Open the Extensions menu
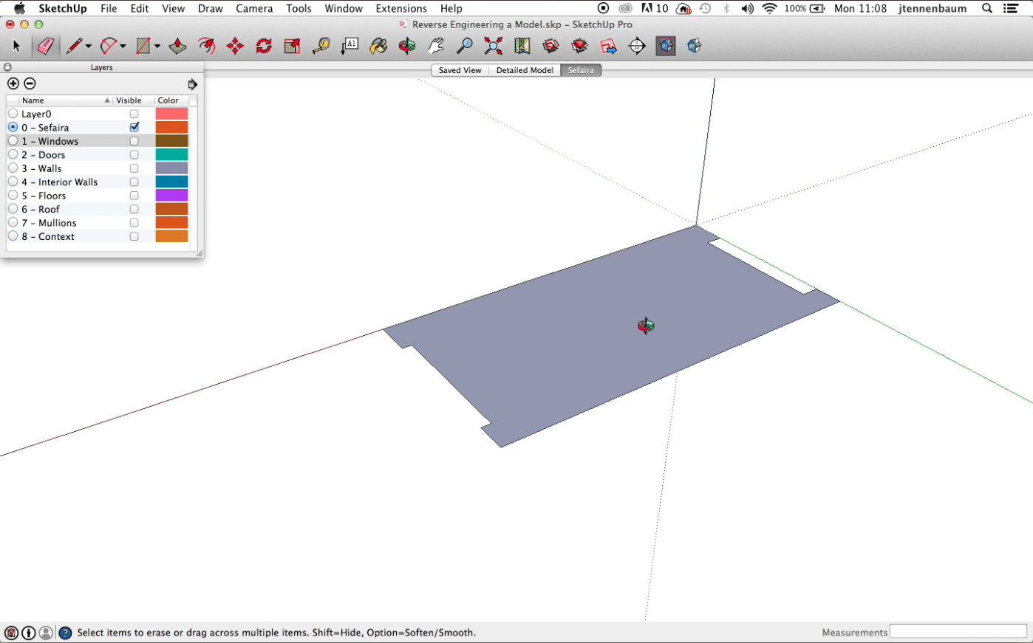This screenshot has width=1033, height=643. 400,9
